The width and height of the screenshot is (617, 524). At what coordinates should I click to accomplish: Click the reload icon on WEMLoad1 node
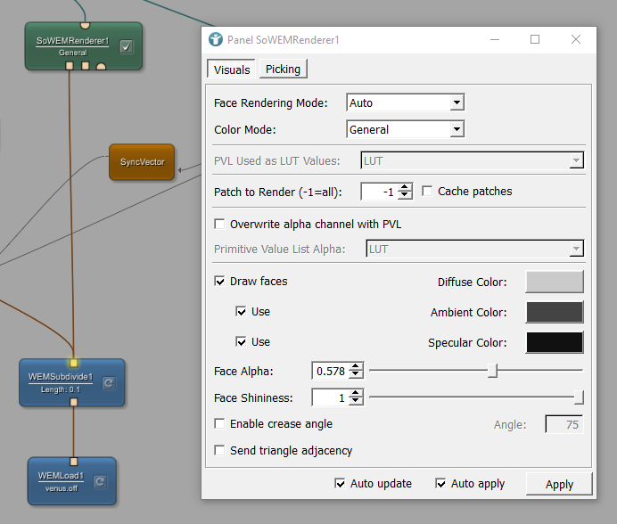tap(100, 482)
